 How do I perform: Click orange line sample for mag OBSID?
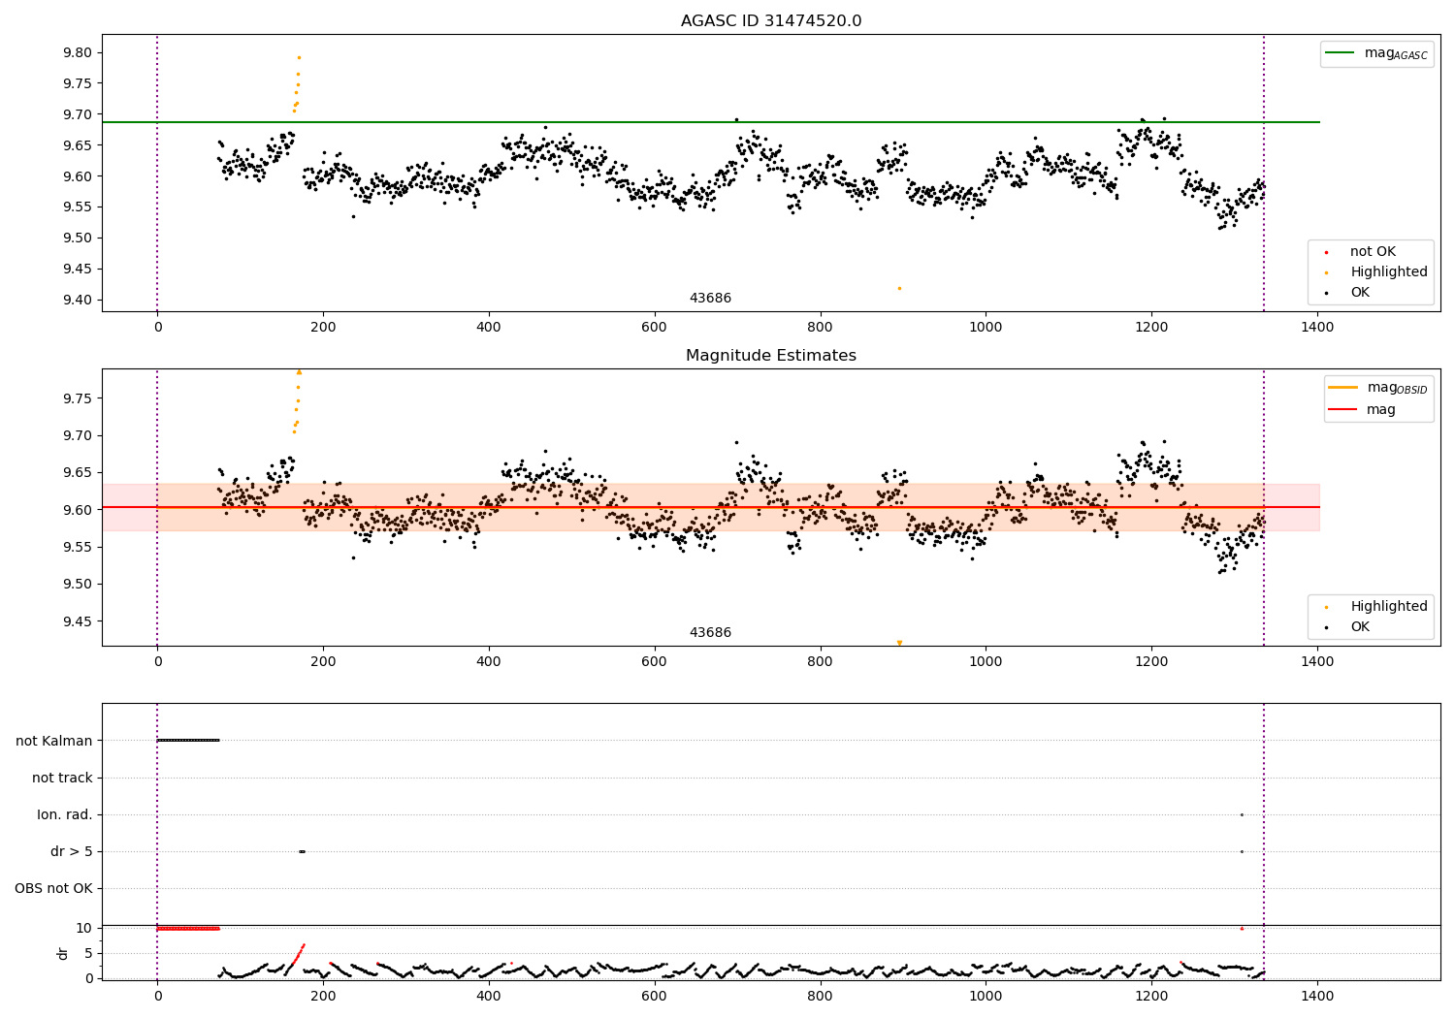pyautogui.click(x=1342, y=388)
